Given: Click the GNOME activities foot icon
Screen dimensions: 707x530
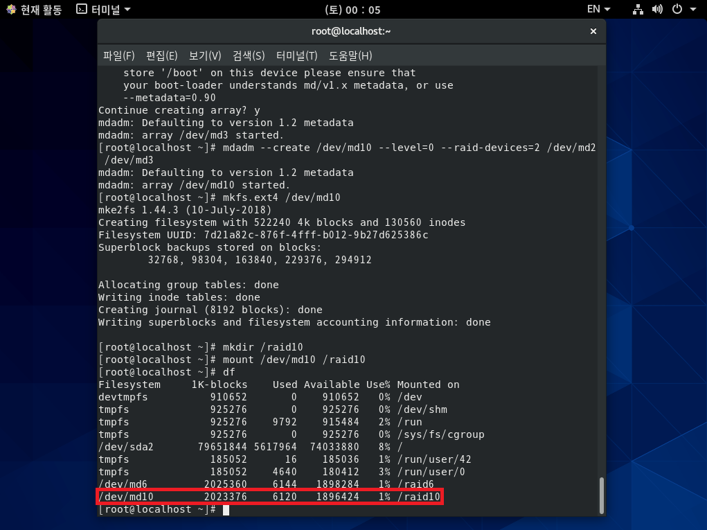Looking at the screenshot, I should click(x=11, y=10).
